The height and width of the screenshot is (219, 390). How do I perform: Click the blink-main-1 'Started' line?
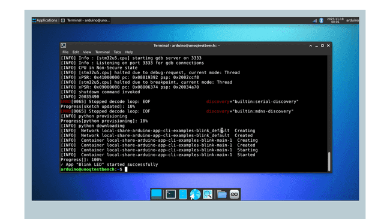tap(158, 155)
